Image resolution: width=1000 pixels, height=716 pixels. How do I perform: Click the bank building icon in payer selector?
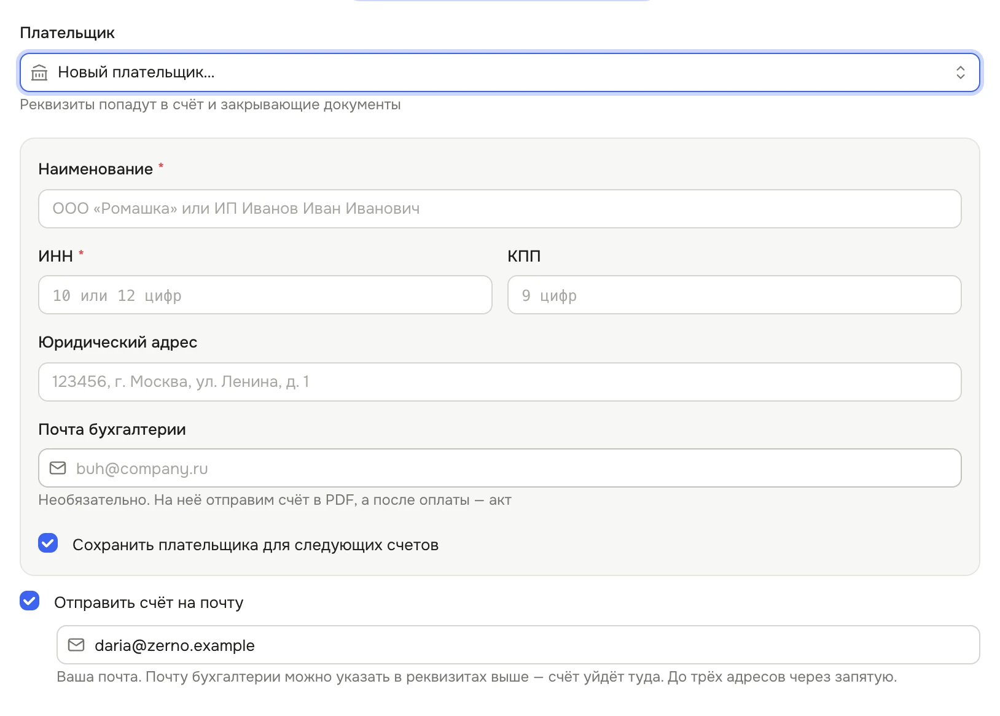[39, 72]
